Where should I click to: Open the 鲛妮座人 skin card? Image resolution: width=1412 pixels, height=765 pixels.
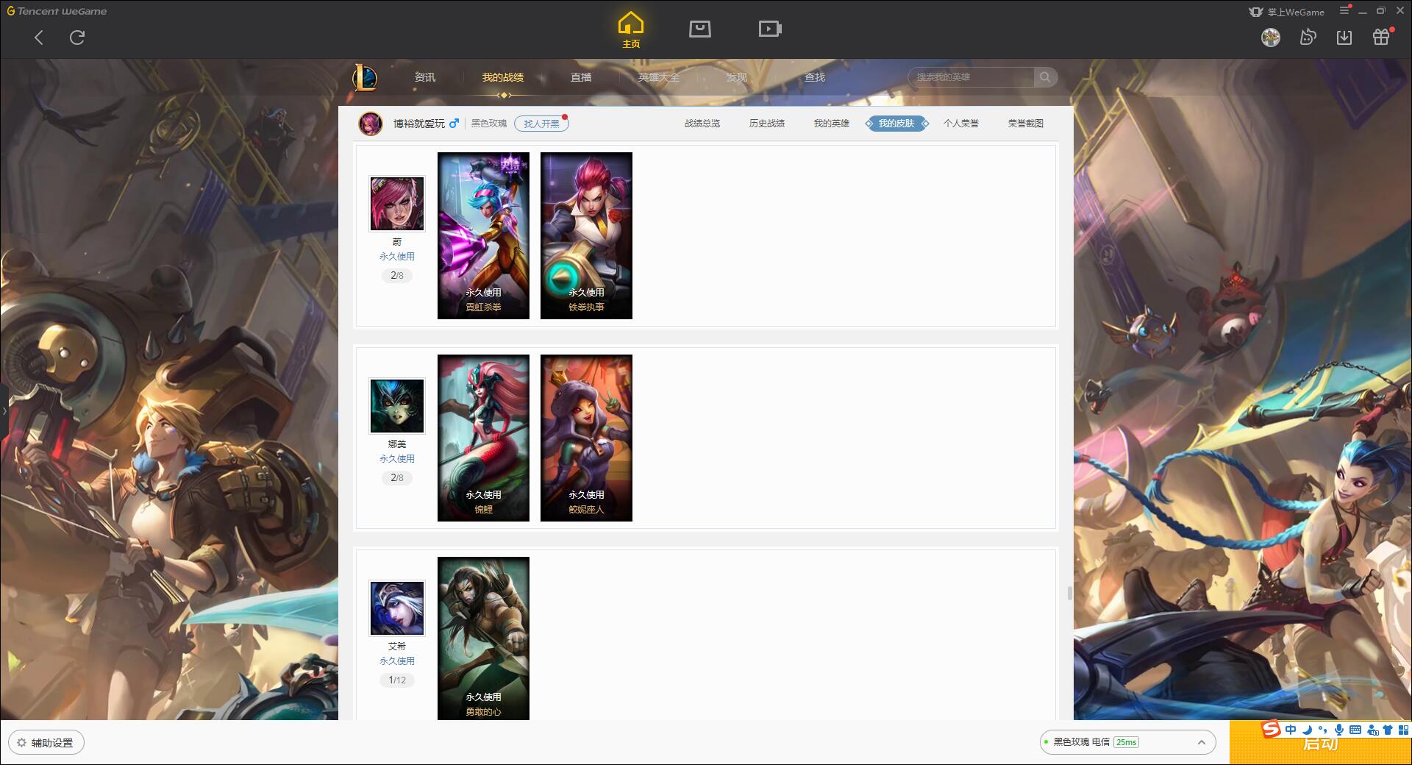pos(586,438)
